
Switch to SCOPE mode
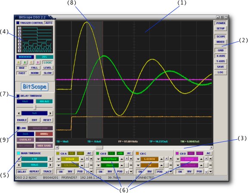pyautogui.click(x=220, y=37)
